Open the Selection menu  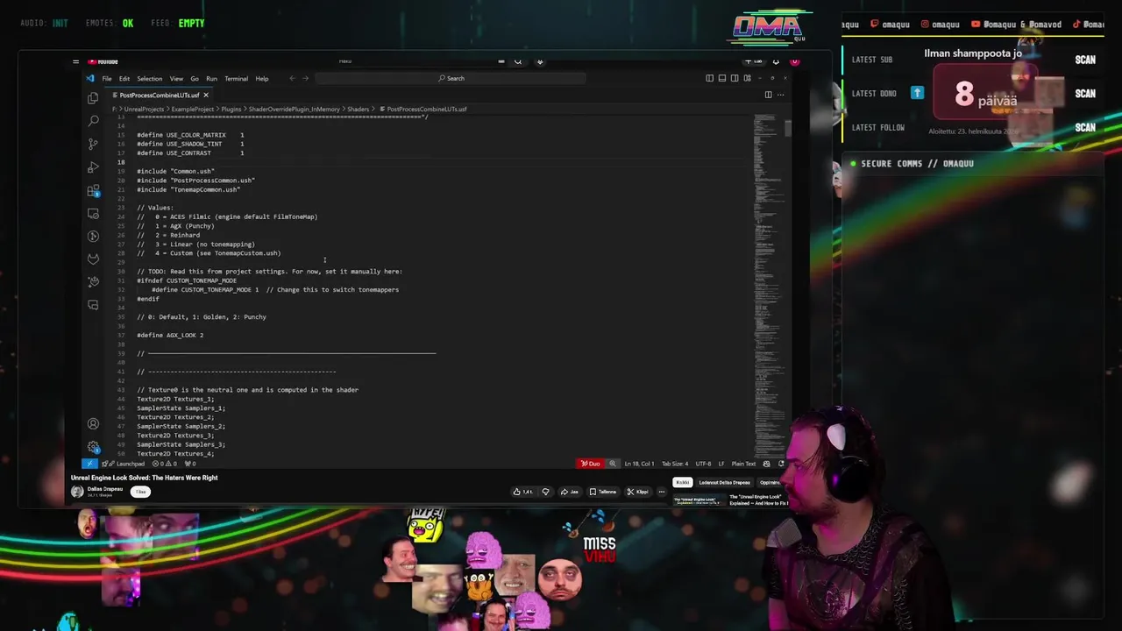pos(149,78)
